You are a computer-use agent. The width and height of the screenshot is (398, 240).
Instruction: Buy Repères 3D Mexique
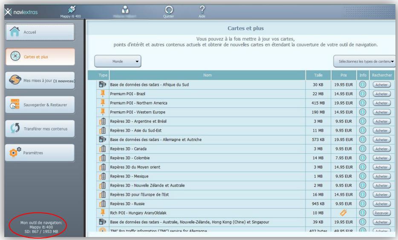(381, 176)
